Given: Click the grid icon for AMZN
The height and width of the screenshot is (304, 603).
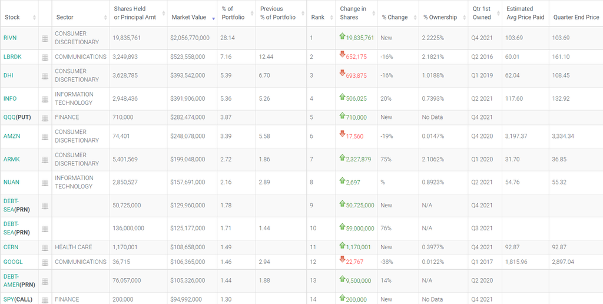Looking at the screenshot, I should pos(45,137).
